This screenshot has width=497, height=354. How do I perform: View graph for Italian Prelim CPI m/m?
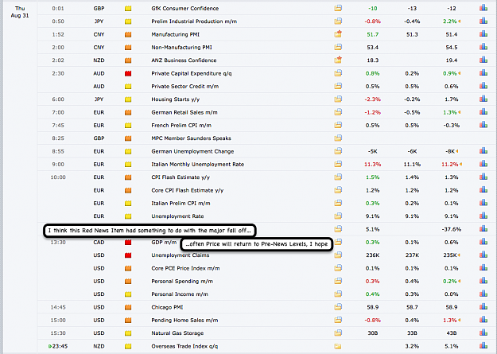tap(483, 203)
